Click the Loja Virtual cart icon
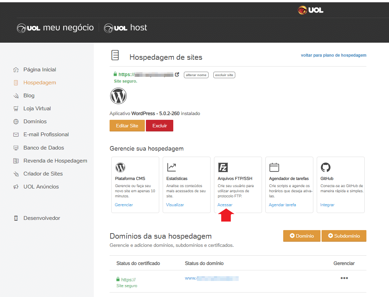 click(16, 109)
